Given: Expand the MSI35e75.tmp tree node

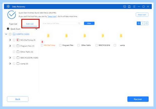Looking at the screenshot, I should [x=10, y=40].
